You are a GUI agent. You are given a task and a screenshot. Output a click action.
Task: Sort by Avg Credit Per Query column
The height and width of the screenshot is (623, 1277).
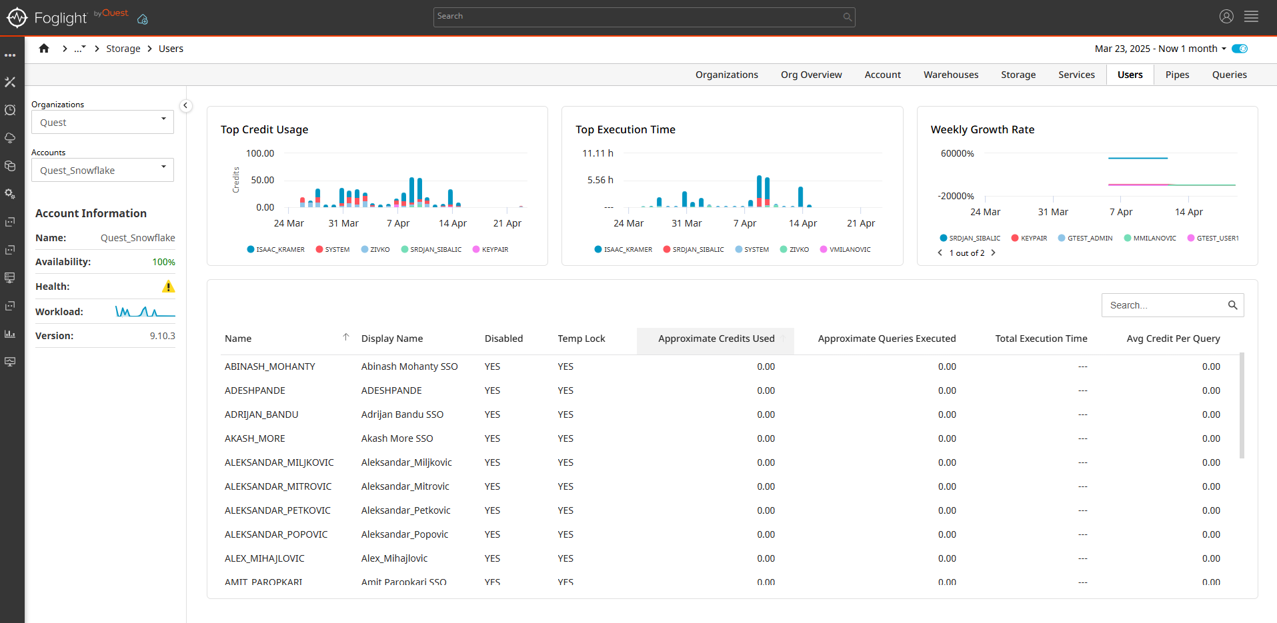1173,338
